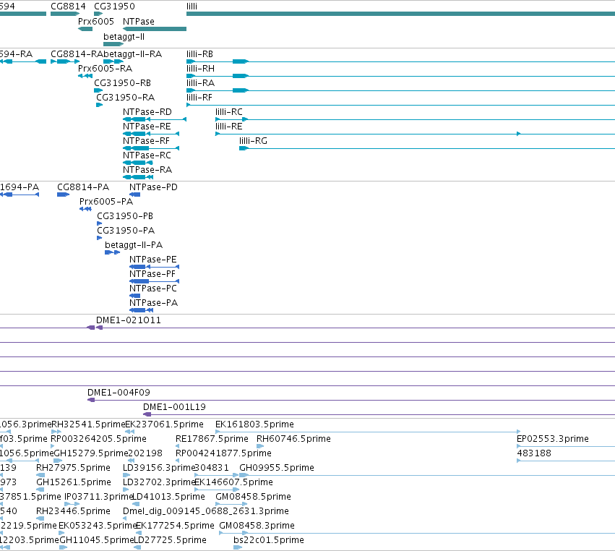Click the lilli-RC transcript label
The height and width of the screenshot is (551, 615).
pyautogui.click(x=228, y=112)
